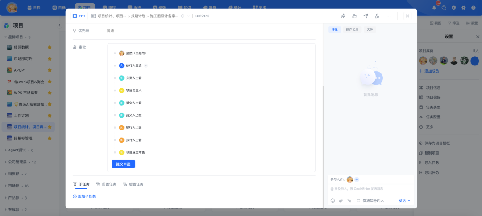This screenshot has height=216, width=482.
Task: Open the 施工图设计备案... breadcrumb item
Action: coord(164,16)
